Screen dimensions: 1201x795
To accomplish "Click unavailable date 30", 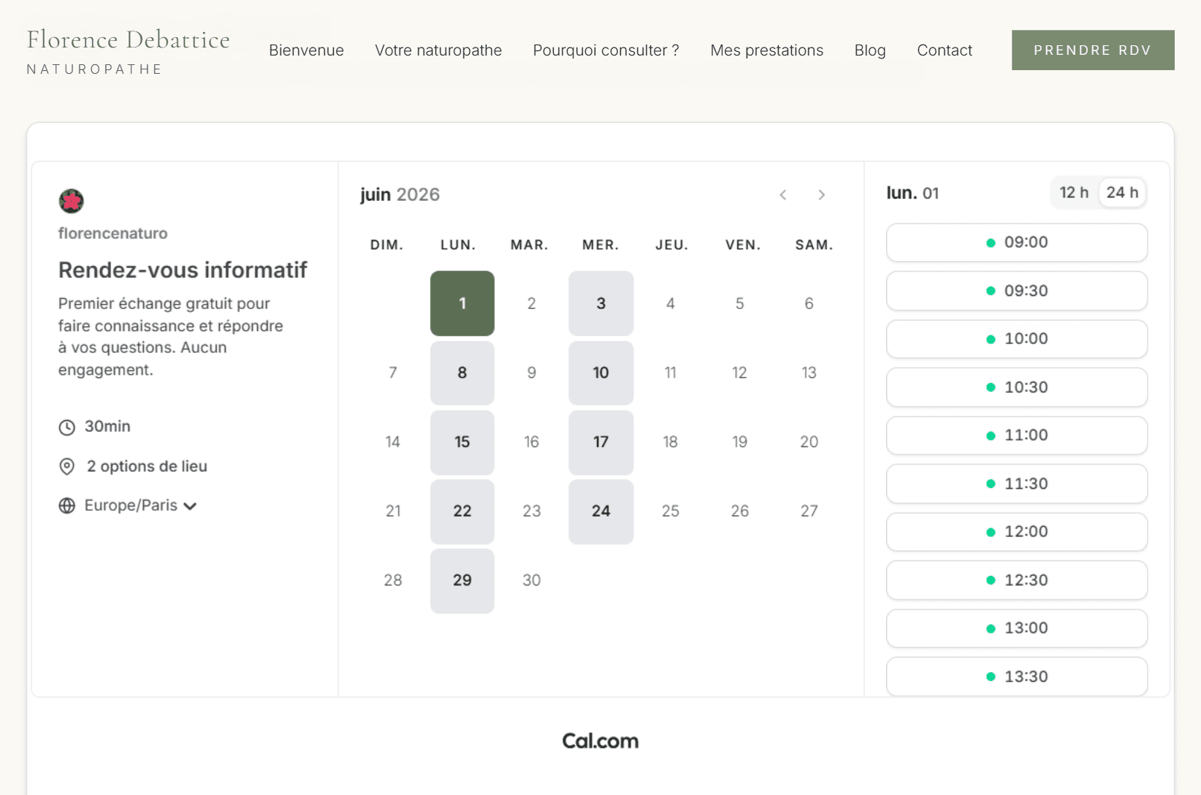I will click(532, 581).
